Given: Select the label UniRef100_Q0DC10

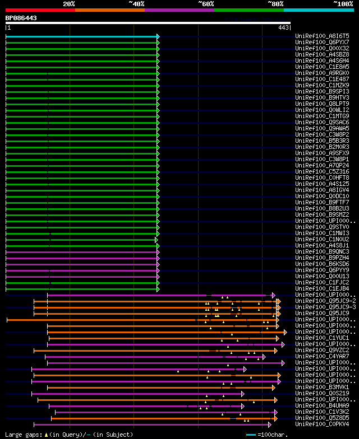Looking at the screenshot, I should 322,196.
